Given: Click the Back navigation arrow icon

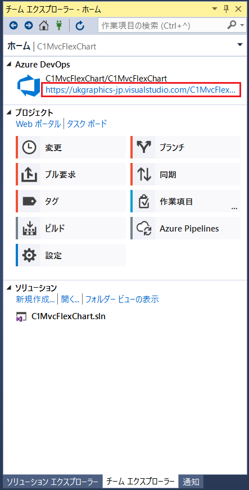Looking at the screenshot, I should coord(13,25).
